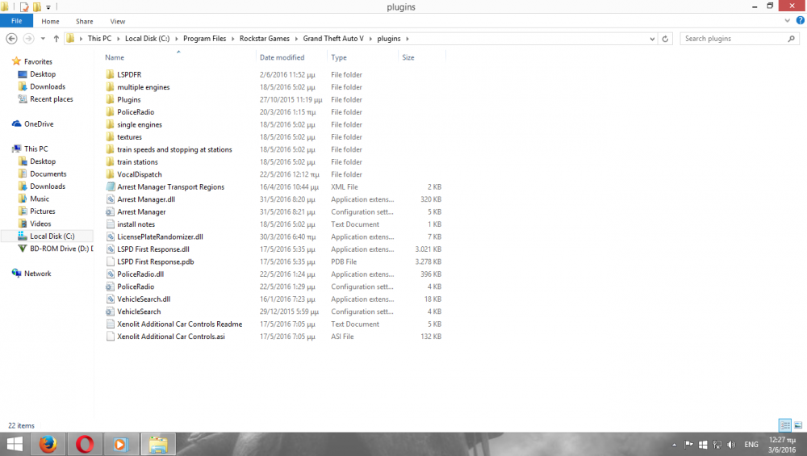Open the File menu tab
Image resolution: width=807 pixels, height=456 pixels.
16,21
